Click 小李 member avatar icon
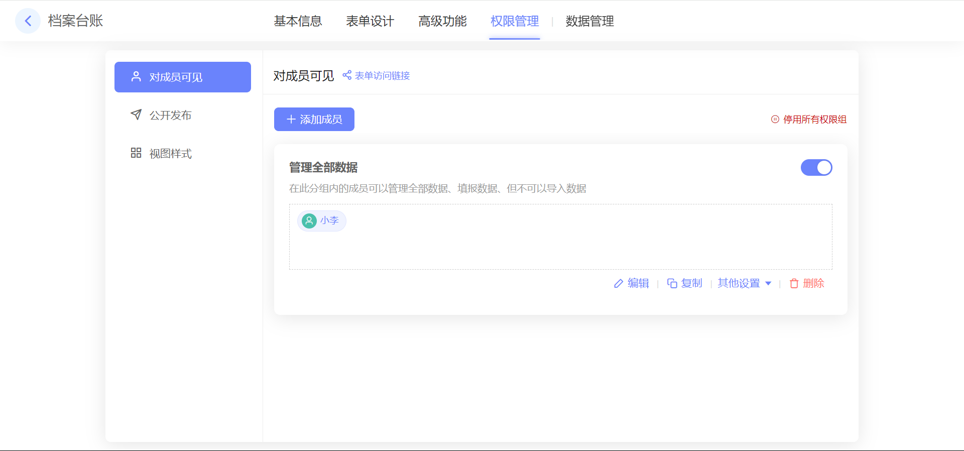 pos(309,221)
